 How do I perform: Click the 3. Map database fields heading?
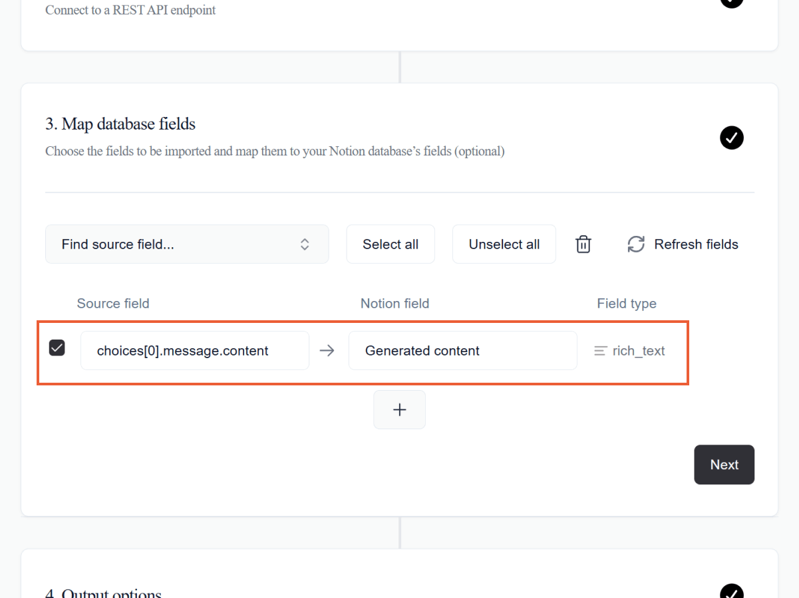pyautogui.click(x=120, y=124)
